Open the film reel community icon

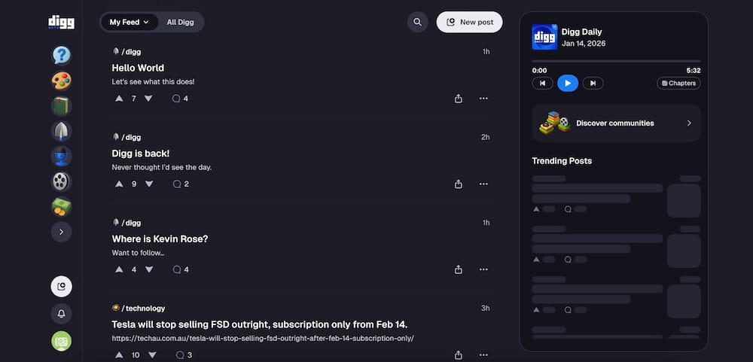(61, 181)
